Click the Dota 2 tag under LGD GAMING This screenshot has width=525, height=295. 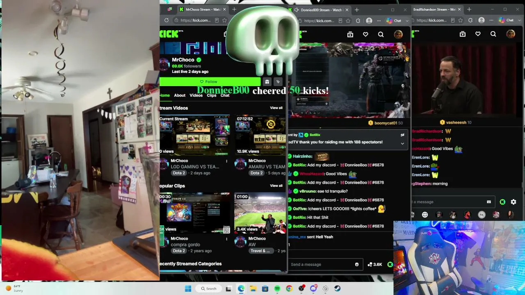click(179, 173)
